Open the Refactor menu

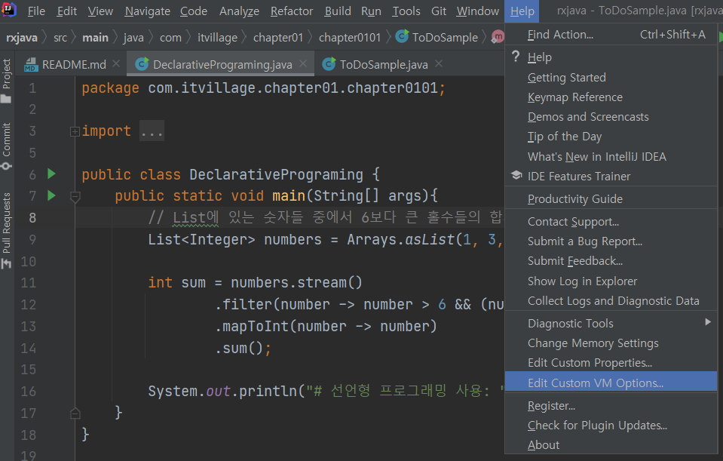pyautogui.click(x=292, y=11)
